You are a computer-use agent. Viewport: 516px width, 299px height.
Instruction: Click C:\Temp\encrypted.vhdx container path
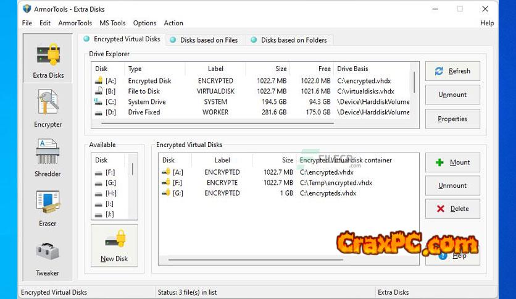coord(336,183)
